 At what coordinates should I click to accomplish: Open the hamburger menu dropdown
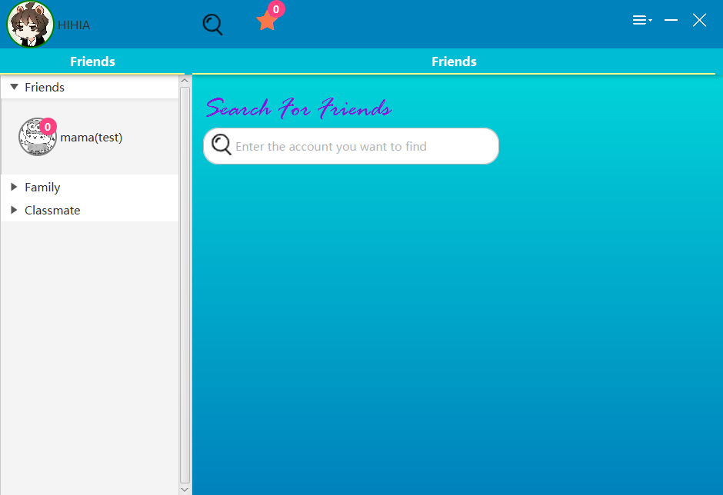(641, 20)
